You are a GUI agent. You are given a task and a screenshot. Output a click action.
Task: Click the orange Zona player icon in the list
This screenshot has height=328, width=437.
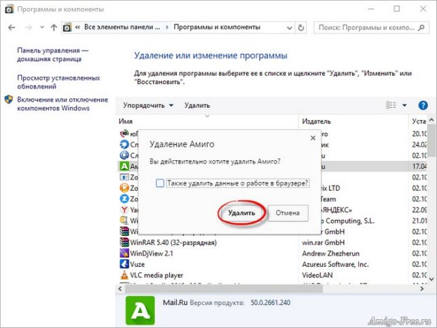pos(124,188)
